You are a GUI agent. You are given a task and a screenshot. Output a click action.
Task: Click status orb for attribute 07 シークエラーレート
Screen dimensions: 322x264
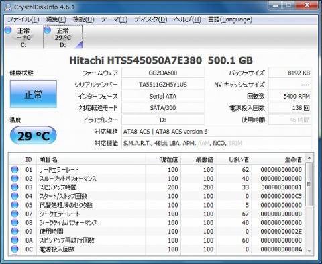(x=15, y=214)
